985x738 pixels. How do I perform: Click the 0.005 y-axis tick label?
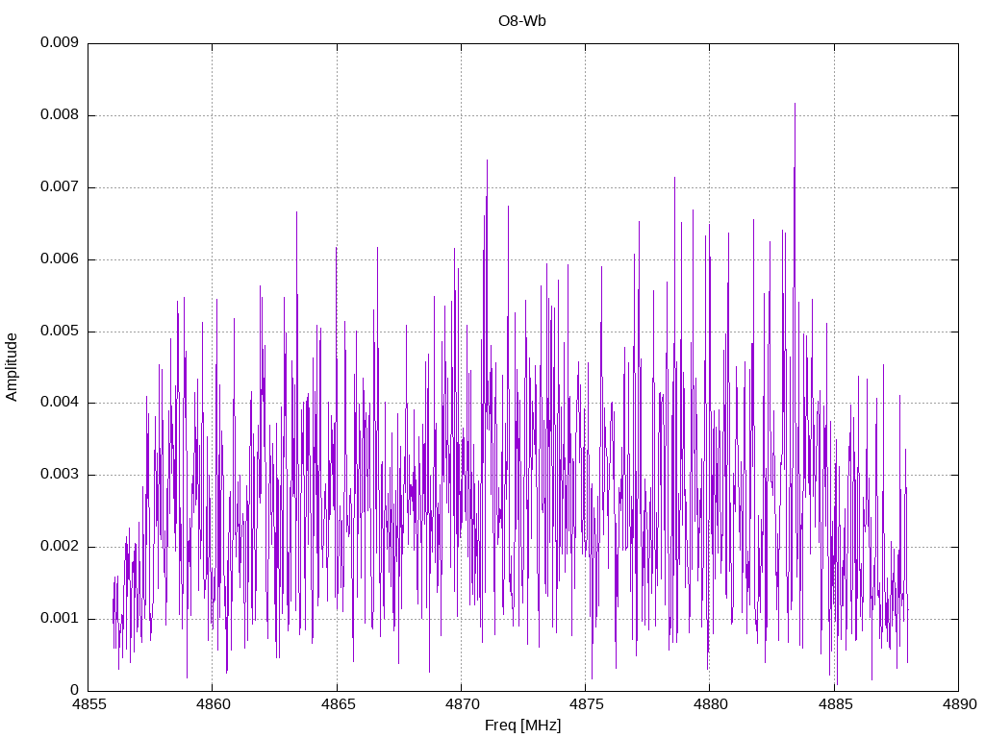[60, 332]
